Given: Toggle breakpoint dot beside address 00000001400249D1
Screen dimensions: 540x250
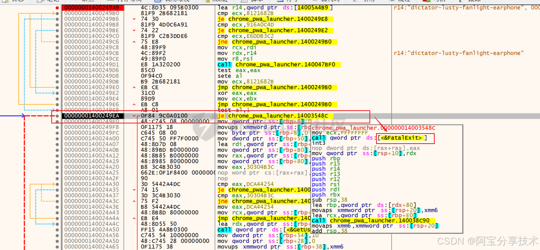Looking at the screenshot, I should pos(57,64).
